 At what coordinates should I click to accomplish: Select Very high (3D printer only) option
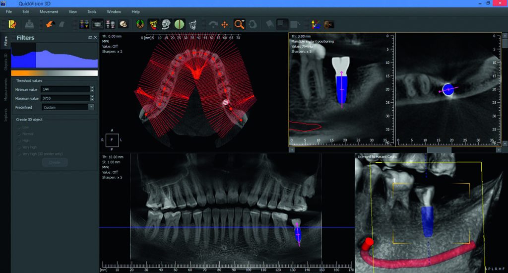tap(19, 154)
